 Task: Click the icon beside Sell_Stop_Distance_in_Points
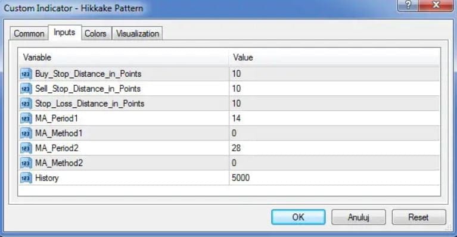tap(26, 89)
